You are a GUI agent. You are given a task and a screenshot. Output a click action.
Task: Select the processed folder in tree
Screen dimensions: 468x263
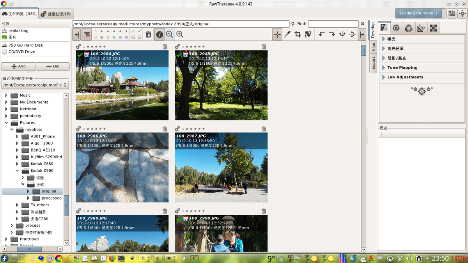(x=51, y=198)
